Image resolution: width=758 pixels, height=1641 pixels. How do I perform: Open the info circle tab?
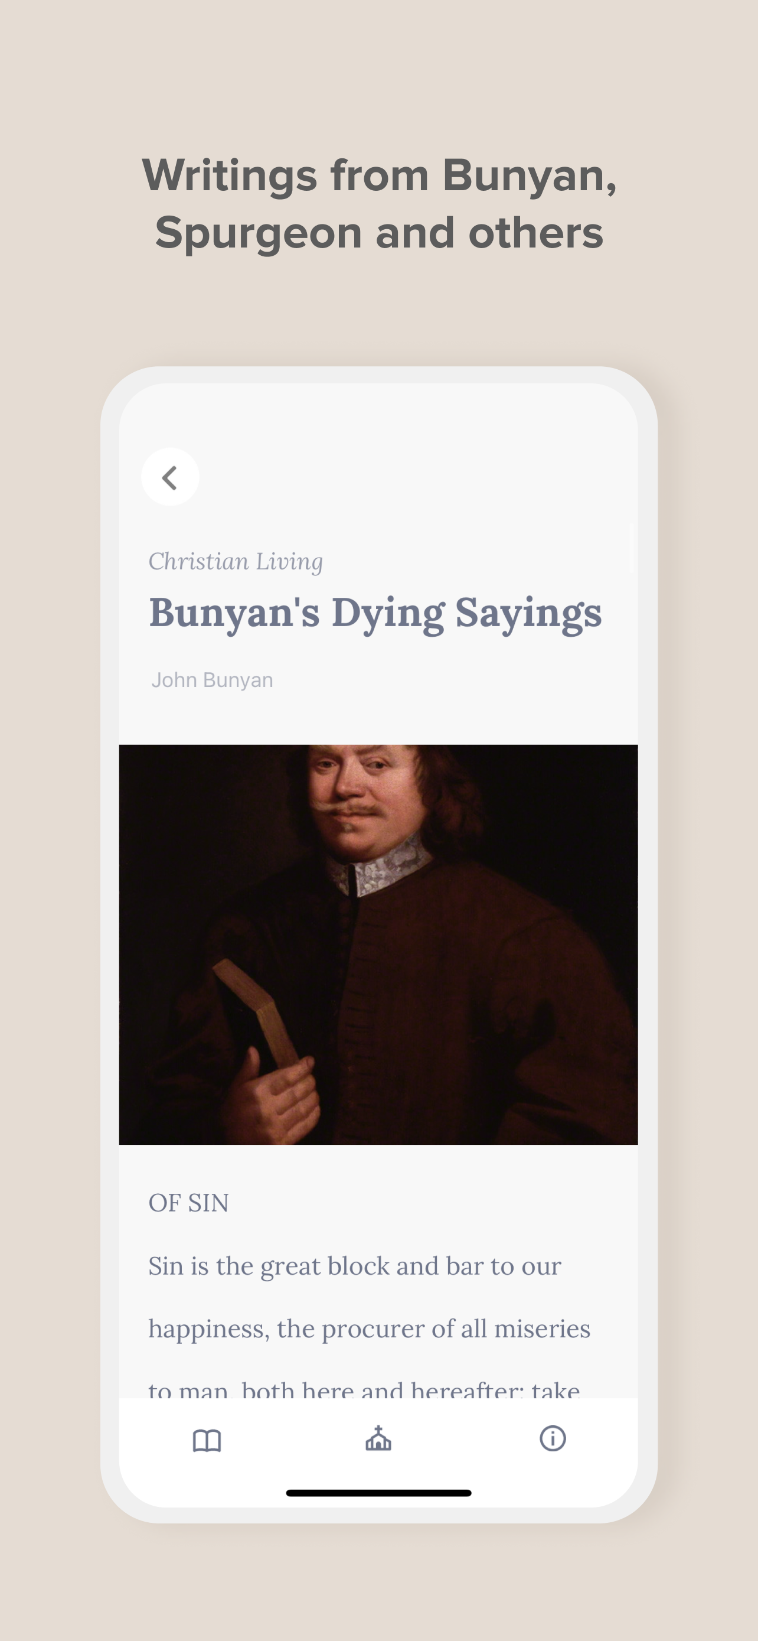tap(553, 1438)
